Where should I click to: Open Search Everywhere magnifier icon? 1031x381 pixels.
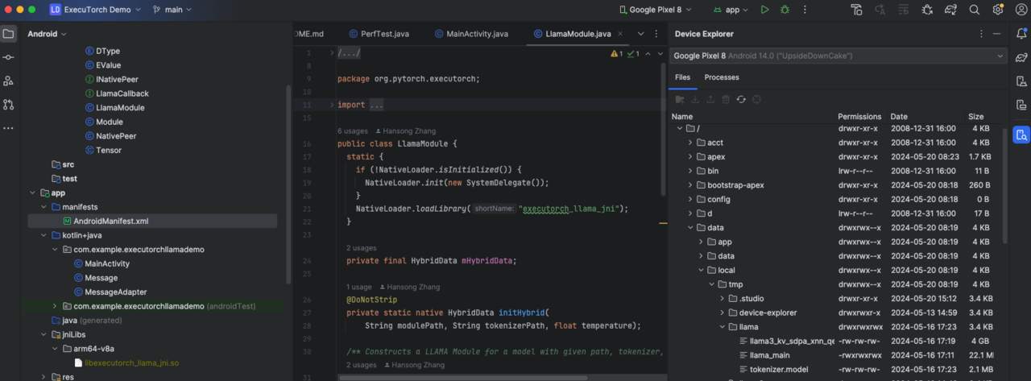click(x=974, y=10)
